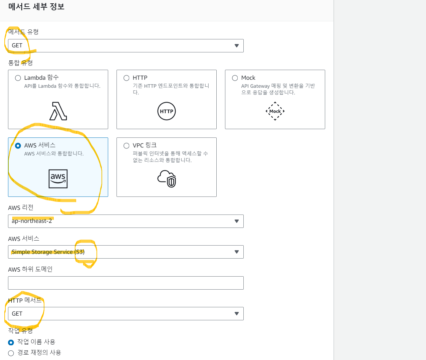This screenshot has height=360, width=426.
Task: Select the Mock integration radio button
Action: [235, 78]
